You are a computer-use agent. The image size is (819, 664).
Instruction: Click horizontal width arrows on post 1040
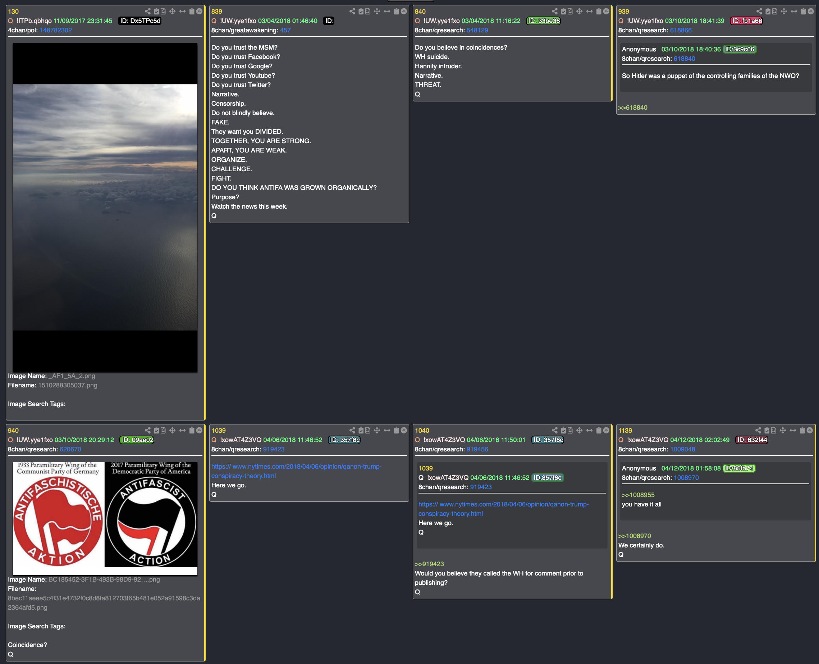pos(589,430)
